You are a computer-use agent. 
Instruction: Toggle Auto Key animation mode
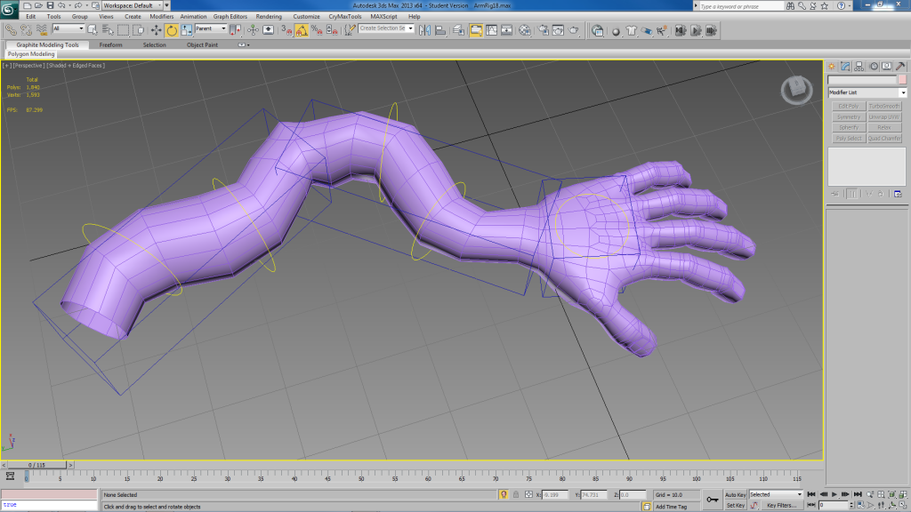click(735, 494)
